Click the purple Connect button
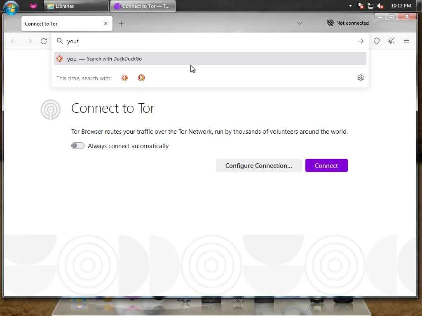422x316 pixels. point(326,165)
